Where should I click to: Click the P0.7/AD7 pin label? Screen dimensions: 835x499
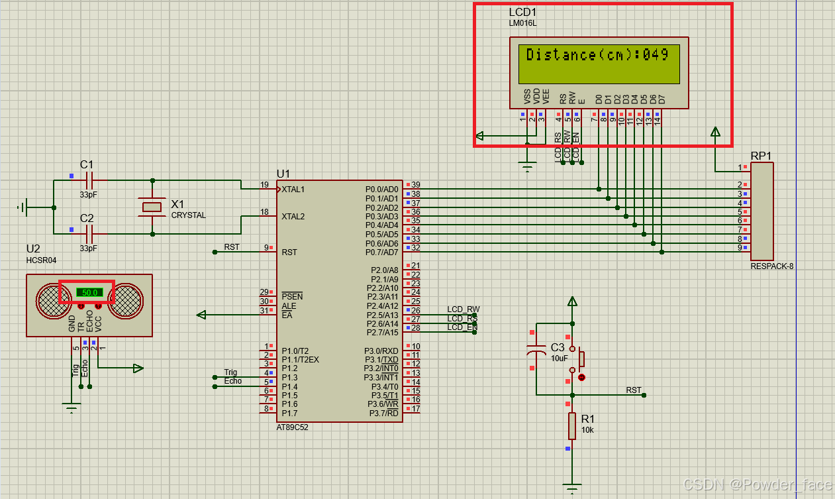click(x=382, y=252)
